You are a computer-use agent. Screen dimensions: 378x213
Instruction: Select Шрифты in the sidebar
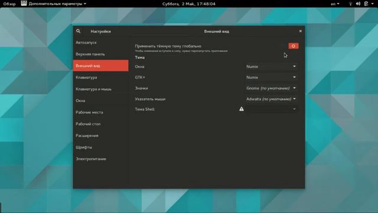click(x=100, y=147)
